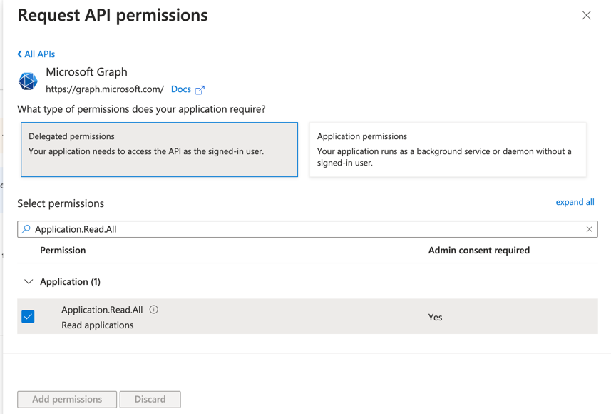Click the Application (1) group label

[70, 282]
